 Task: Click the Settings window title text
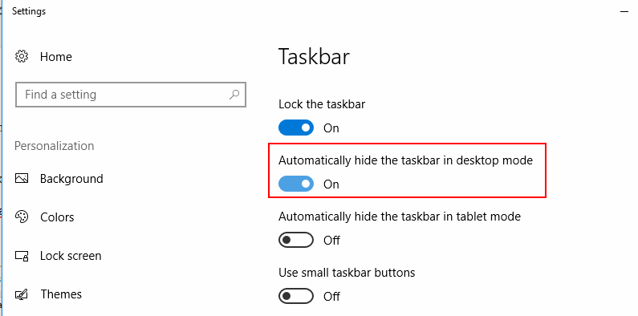[x=29, y=11]
